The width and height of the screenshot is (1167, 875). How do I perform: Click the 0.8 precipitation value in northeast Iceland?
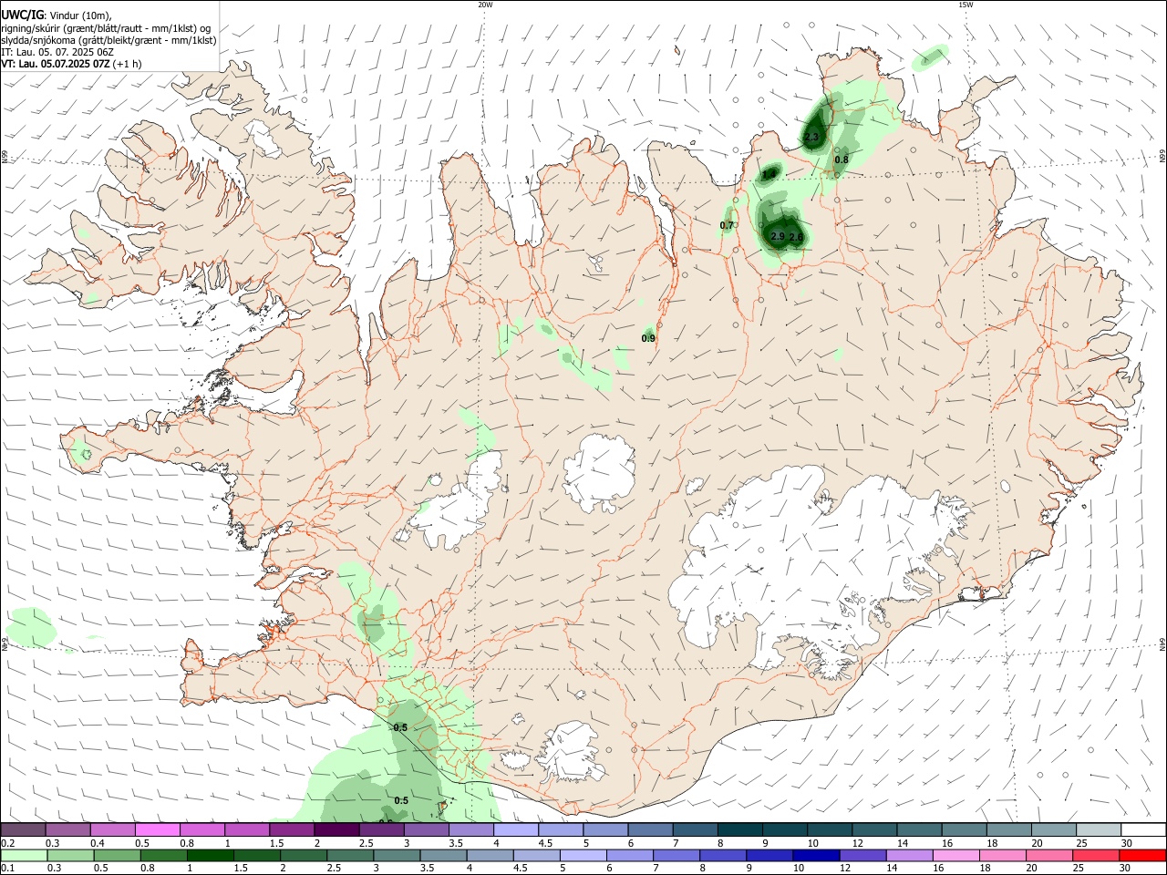(x=842, y=160)
